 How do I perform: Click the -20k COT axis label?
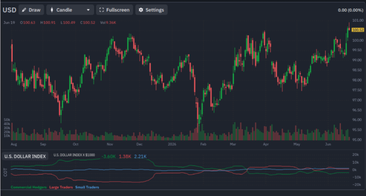(356, 184)
